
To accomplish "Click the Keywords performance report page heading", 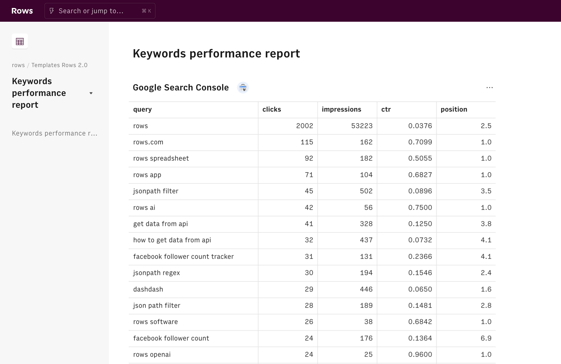I will [216, 54].
